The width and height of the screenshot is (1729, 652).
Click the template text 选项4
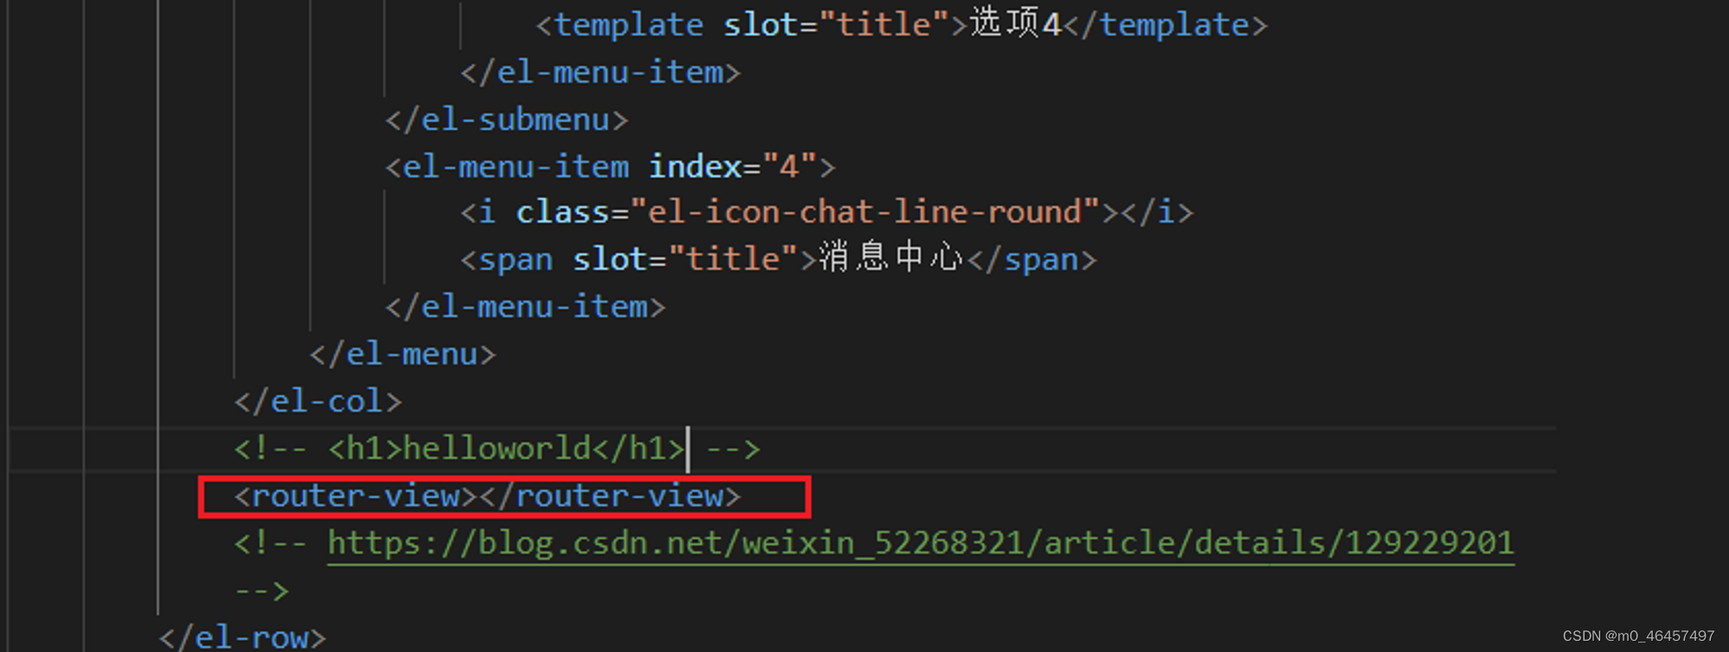click(1016, 23)
